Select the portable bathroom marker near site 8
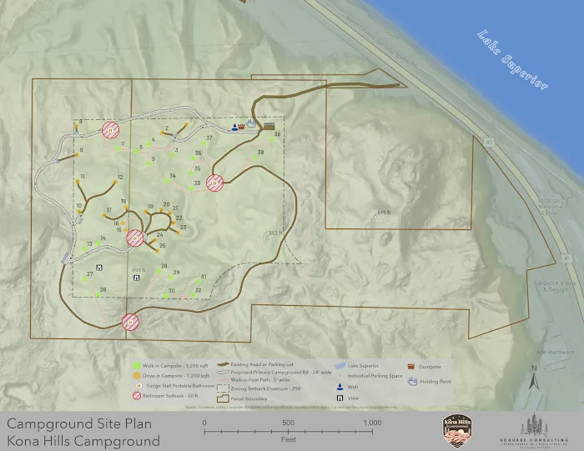This screenshot has height=451, width=584. 110,129
